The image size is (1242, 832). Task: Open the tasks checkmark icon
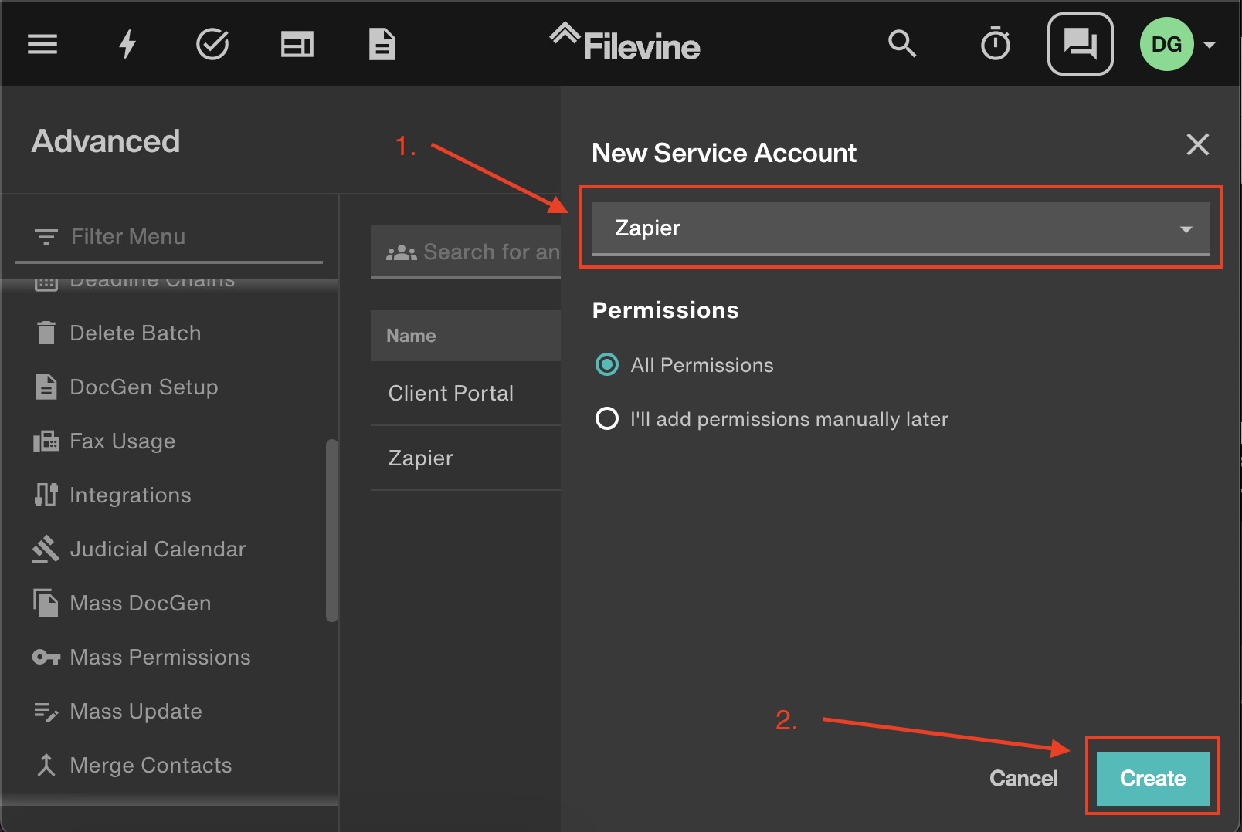[212, 45]
